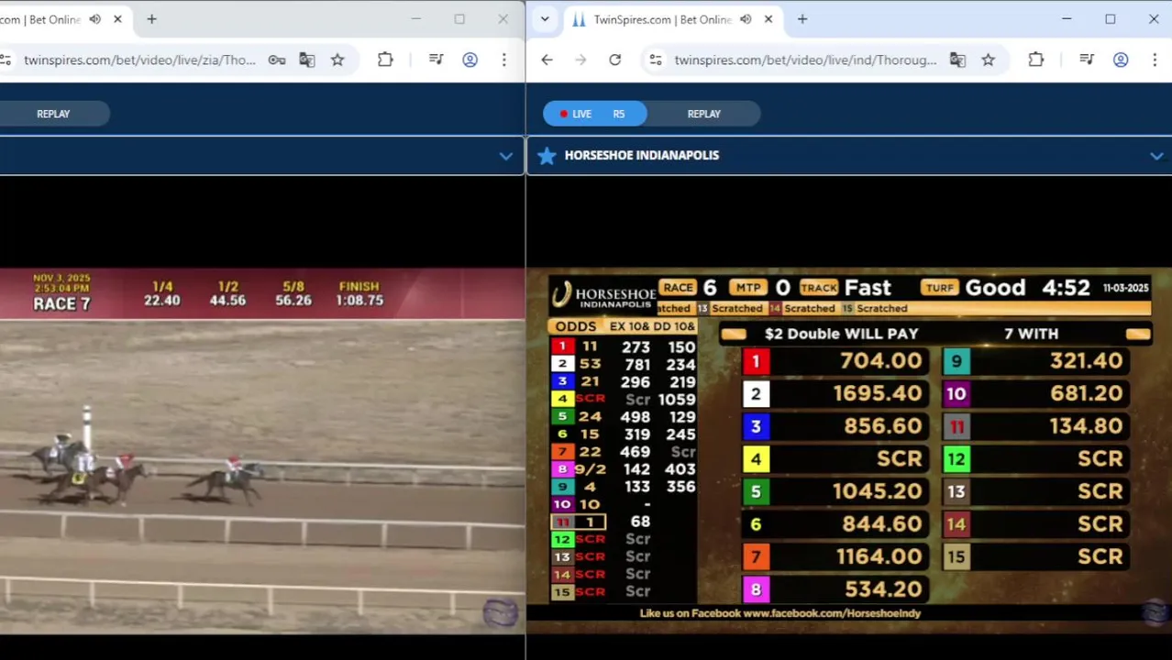Click translate icon in right window address bar
Image resolution: width=1172 pixels, height=660 pixels.
(957, 60)
